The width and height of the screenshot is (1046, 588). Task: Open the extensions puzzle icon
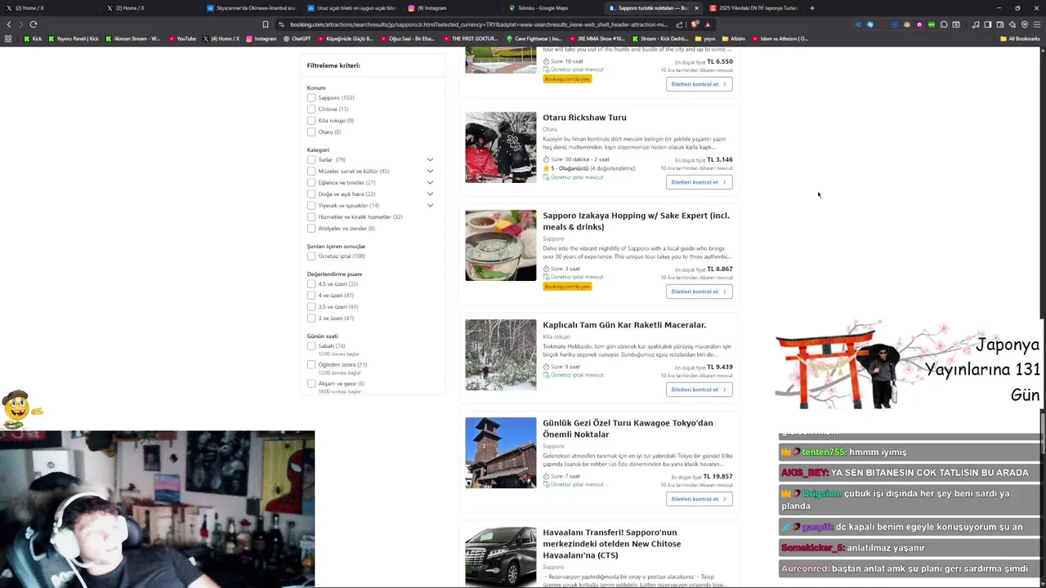[x=944, y=24]
